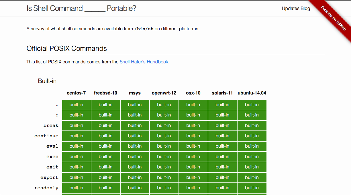Open the Updates Blog link
351x195 pixels.
pos(296,8)
